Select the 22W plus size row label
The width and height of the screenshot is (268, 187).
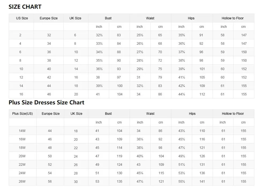tap(22, 164)
